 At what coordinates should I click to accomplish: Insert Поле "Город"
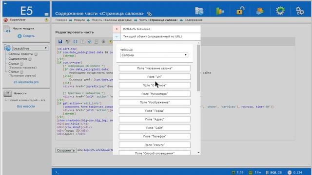tap(155, 111)
